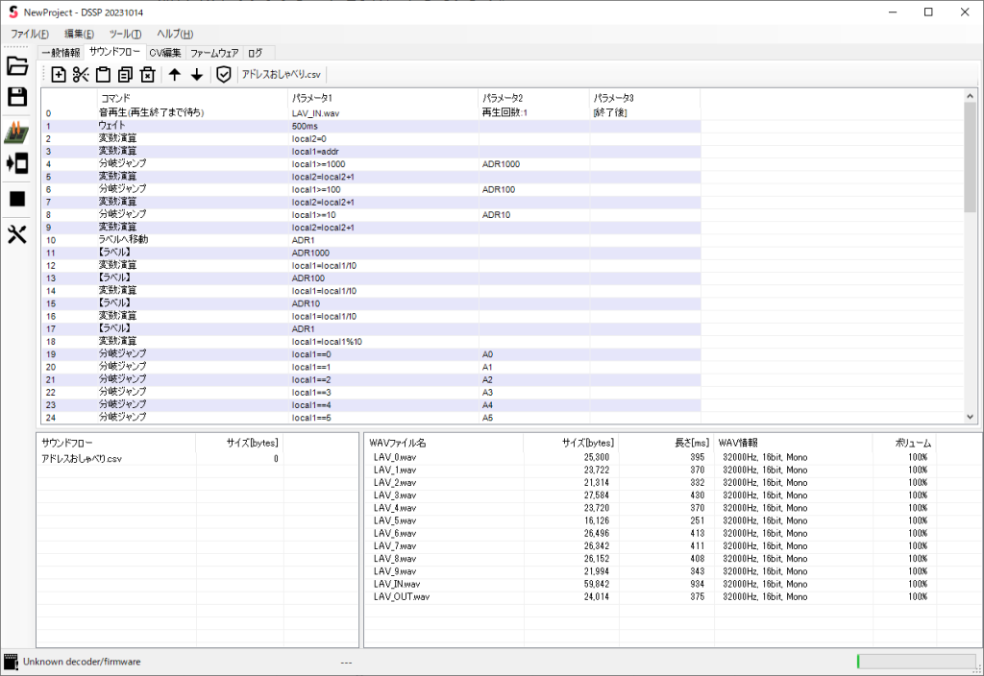The height and width of the screenshot is (676, 984).
Task: Switch to the CV編集 tab
Action: (164, 53)
